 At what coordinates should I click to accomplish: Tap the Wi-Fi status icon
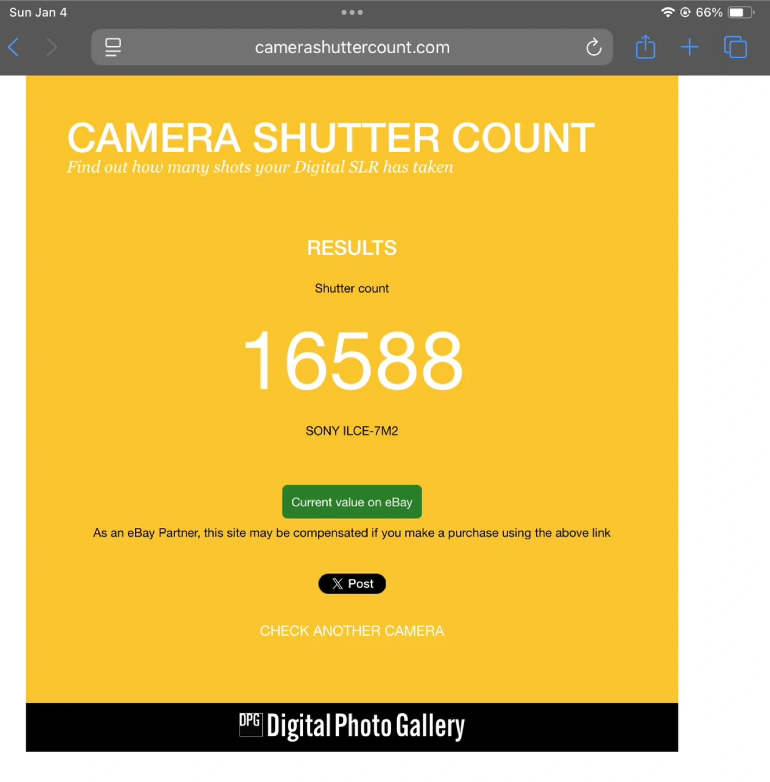click(668, 12)
